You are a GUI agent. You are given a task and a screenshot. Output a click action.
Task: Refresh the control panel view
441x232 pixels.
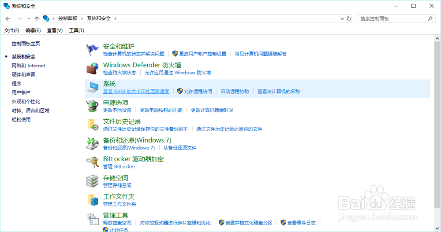(349, 18)
